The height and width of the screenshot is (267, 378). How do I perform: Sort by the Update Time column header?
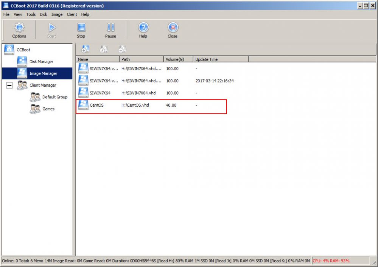tap(221, 59)
